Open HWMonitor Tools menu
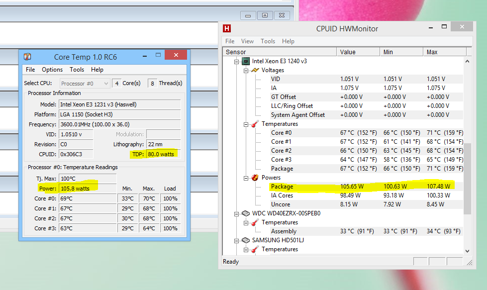Screen dimensions: 487x290 click(268, 41)
